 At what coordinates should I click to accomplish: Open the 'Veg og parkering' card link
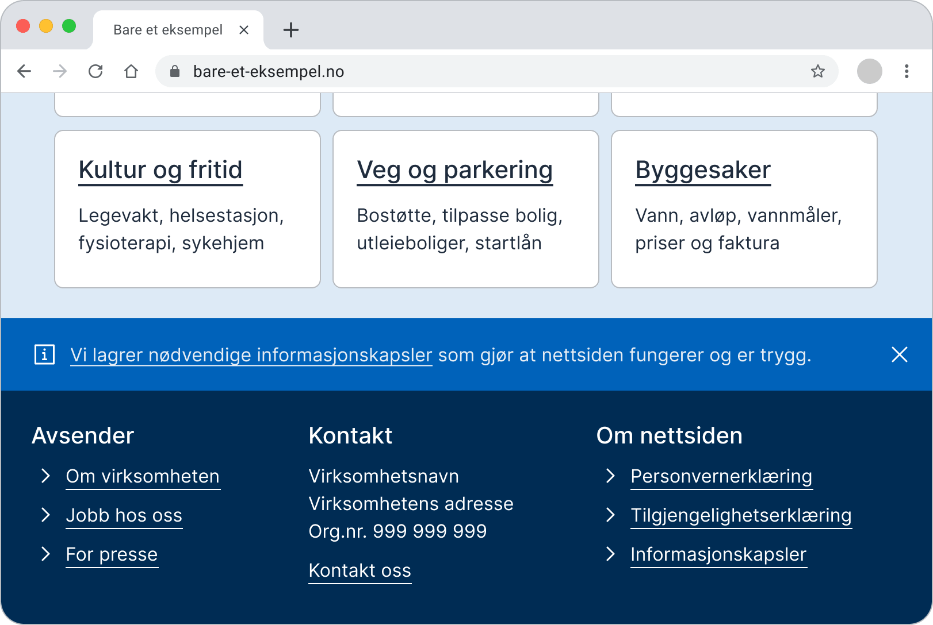click(x=454, y=171)
